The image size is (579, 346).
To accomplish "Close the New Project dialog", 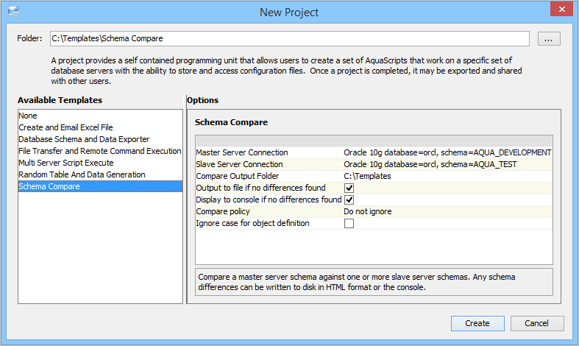I will pos(561,11).
